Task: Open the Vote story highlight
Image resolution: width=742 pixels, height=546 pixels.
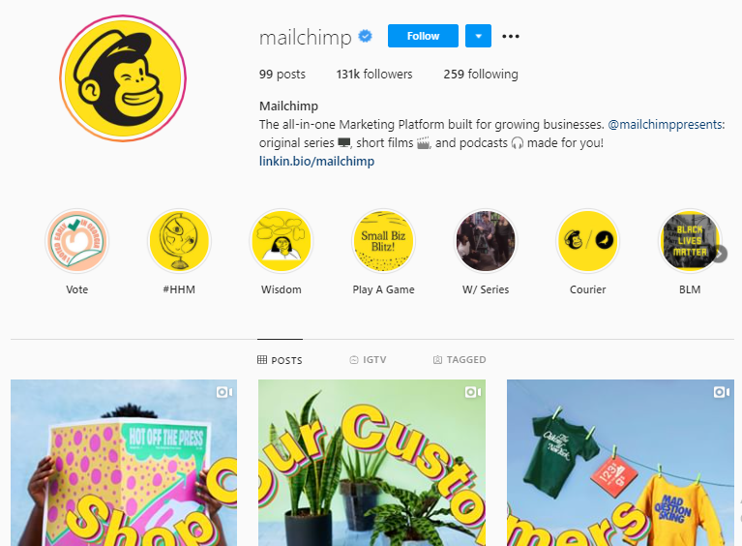Action: point(77,240)
